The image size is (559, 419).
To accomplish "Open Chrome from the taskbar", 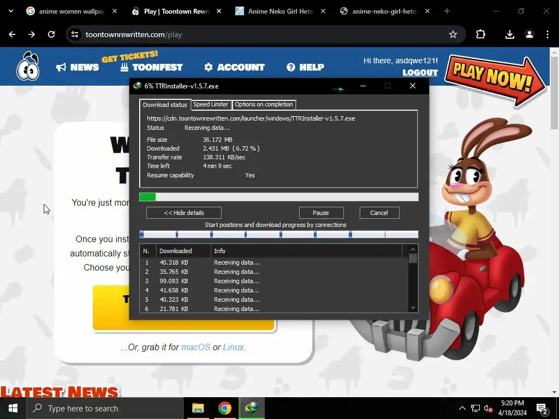I will [x=225, y=408].
